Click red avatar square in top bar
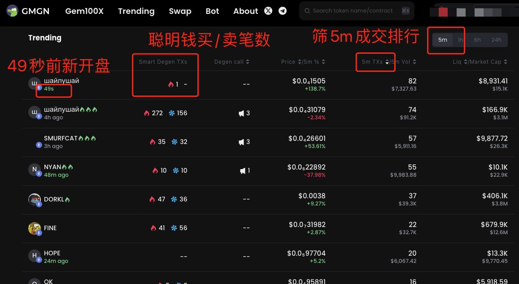519x284 pixels. (443, 12)
